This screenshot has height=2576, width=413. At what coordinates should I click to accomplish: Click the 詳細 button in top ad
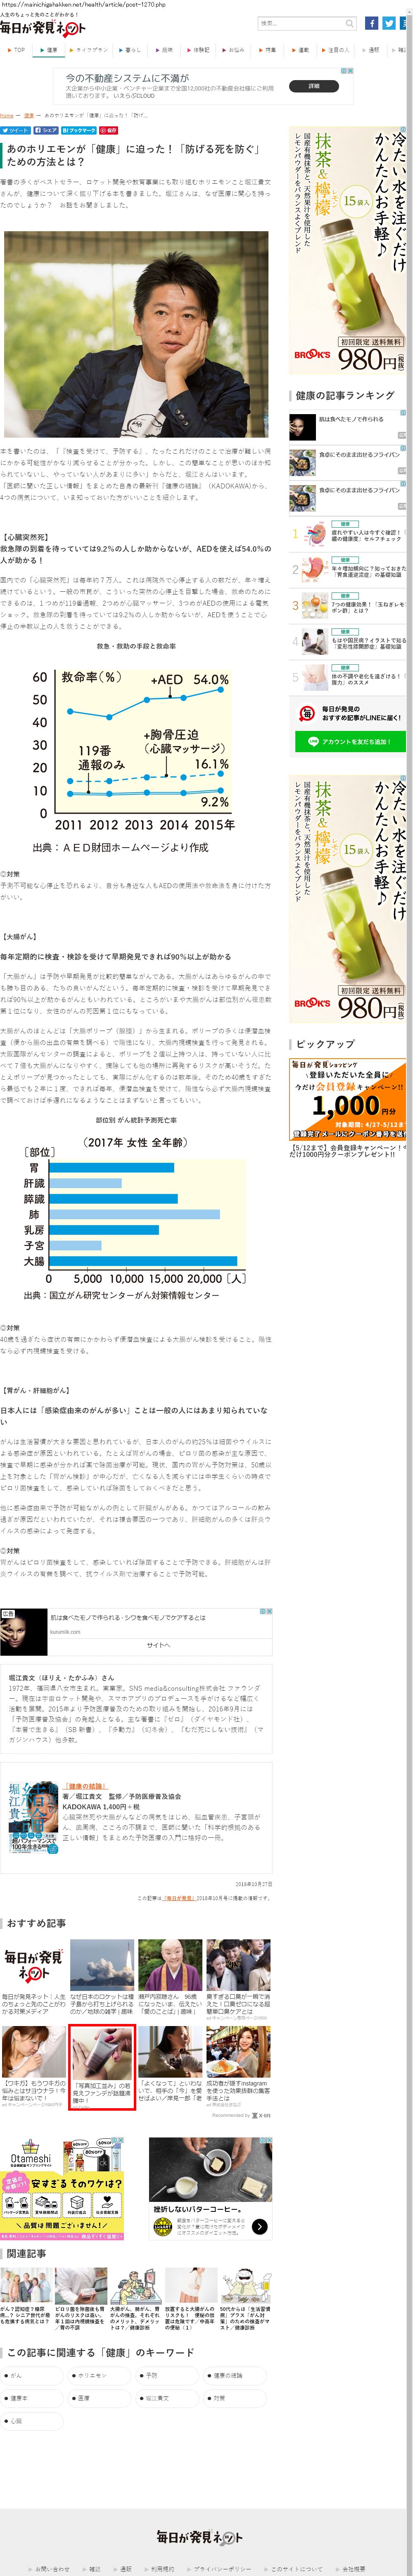(x=314, y=86)
